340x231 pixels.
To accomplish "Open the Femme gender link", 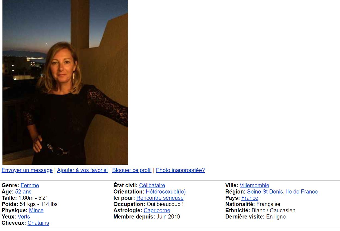I will (30, 185).
